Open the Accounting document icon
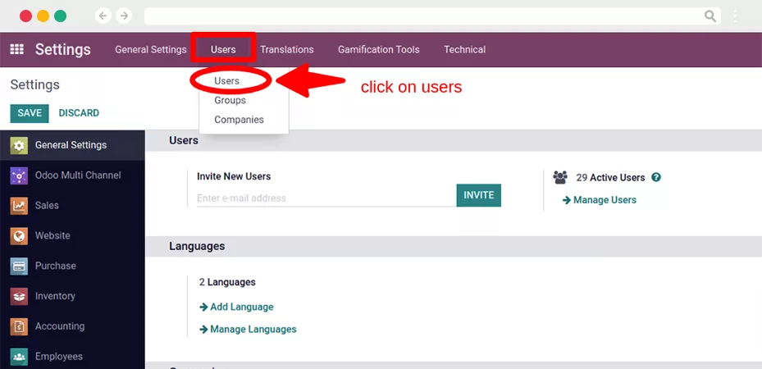The height and width of the screenshot is (369, 762). 19,326
